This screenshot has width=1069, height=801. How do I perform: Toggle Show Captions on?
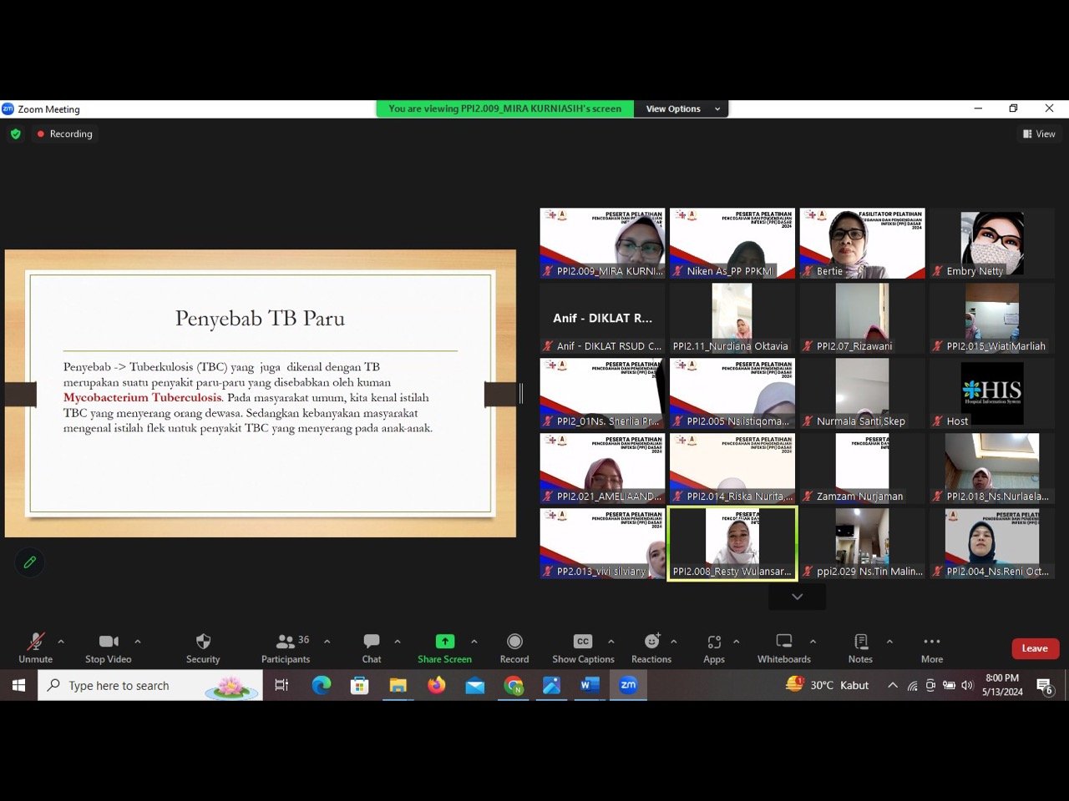[x=583, y=642]
